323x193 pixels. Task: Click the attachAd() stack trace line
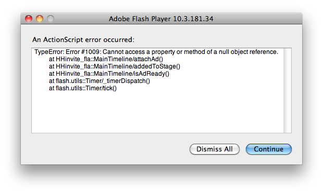[x=106, y=59]
